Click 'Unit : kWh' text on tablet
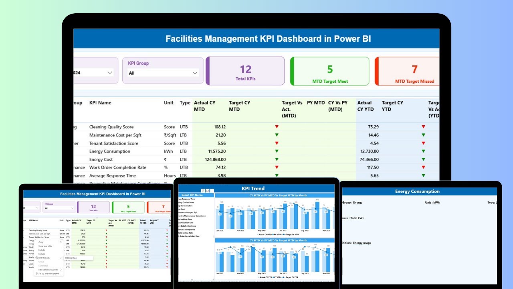 [x=432, y=203]
